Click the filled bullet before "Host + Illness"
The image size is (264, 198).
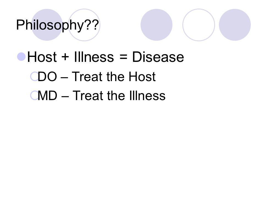[21, 57]
